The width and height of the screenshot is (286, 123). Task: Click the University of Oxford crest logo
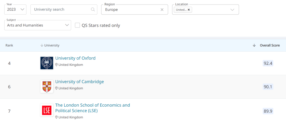47,63
